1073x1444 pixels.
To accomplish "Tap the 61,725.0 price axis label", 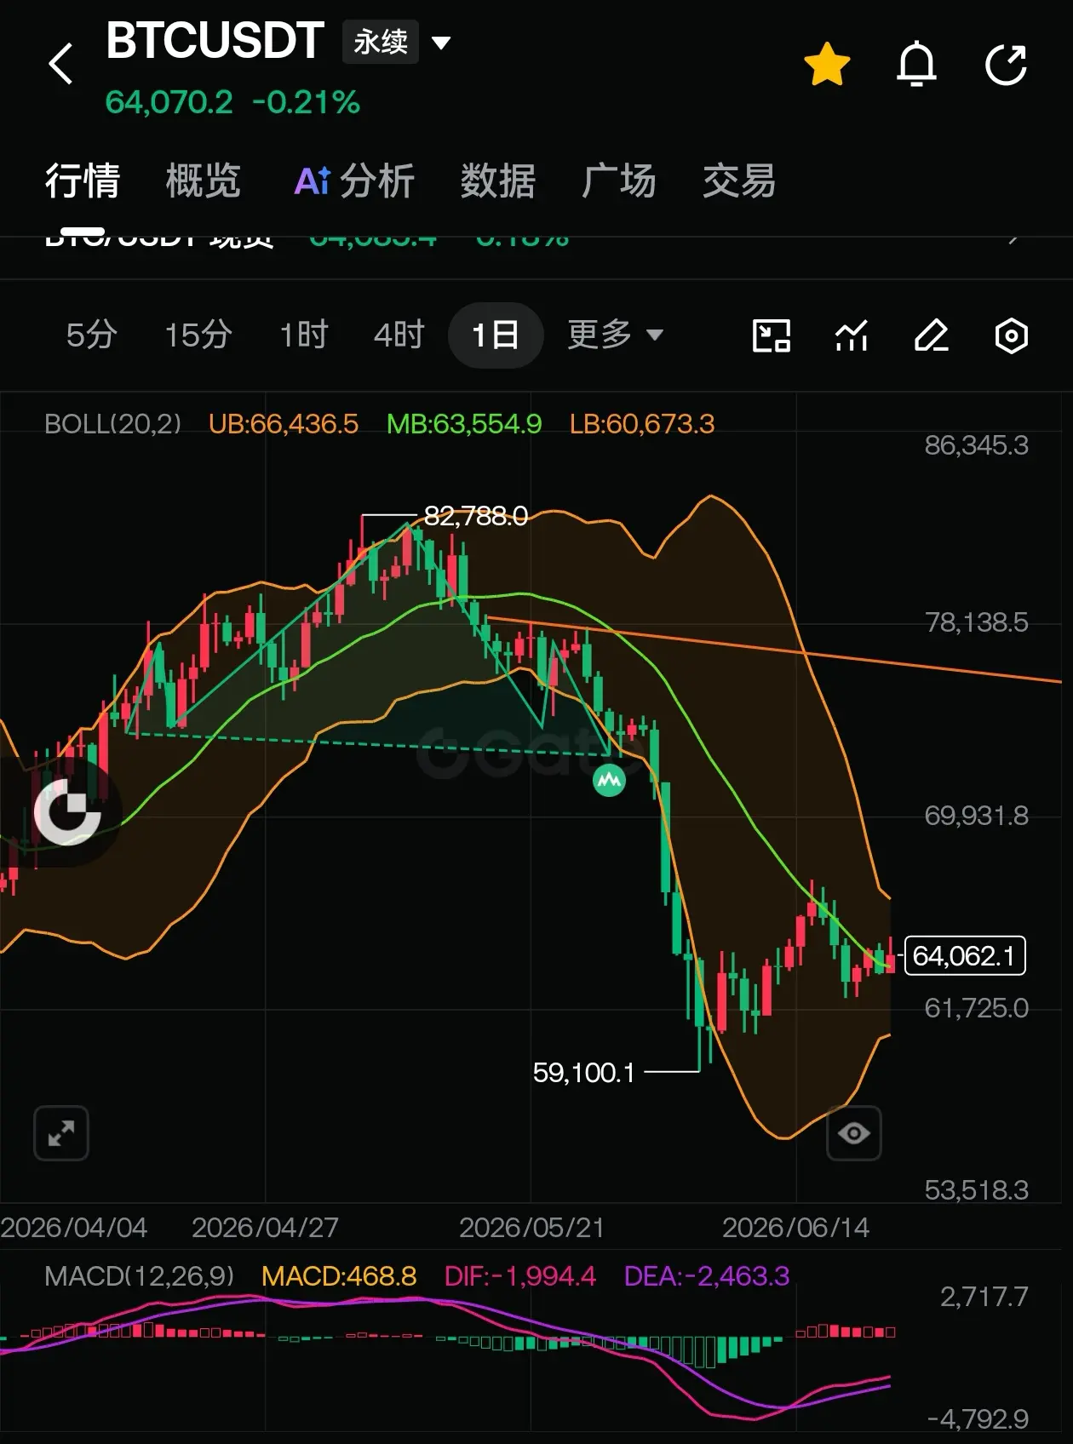I will point(977,1008).
